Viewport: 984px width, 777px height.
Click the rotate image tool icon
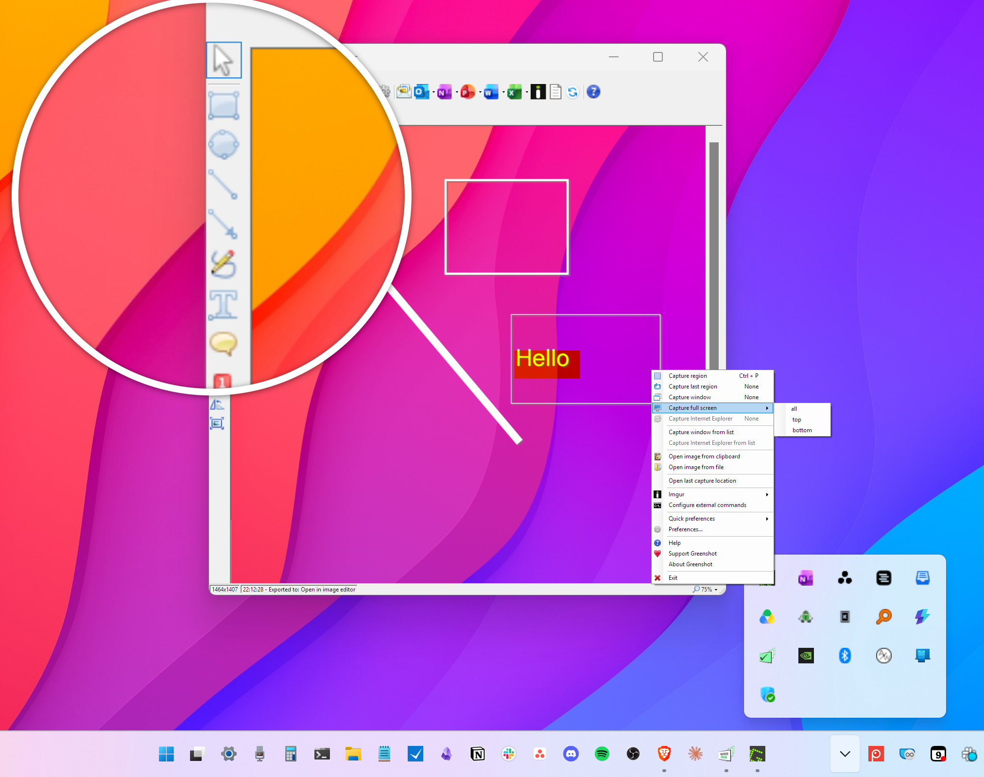[x=217, y=404]
